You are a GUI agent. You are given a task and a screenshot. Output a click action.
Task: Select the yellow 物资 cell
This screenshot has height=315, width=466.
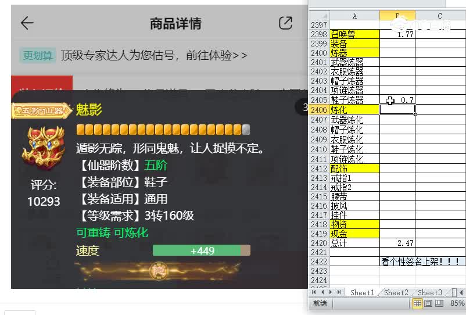tap(354, 224)
